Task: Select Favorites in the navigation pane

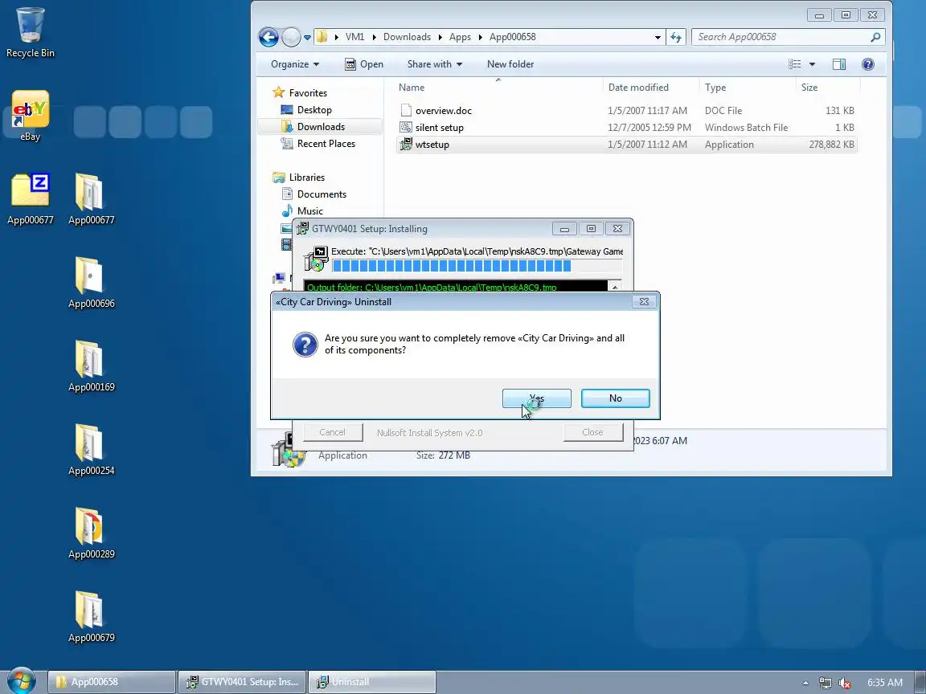Action: tap(309, 92)
